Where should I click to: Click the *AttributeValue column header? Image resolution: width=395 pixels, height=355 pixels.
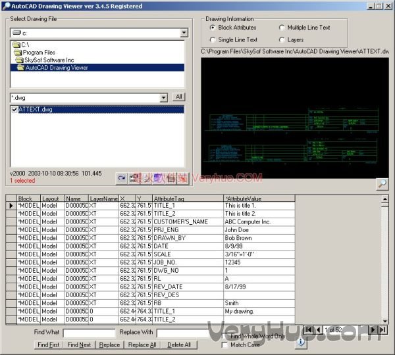click(259, 199)
